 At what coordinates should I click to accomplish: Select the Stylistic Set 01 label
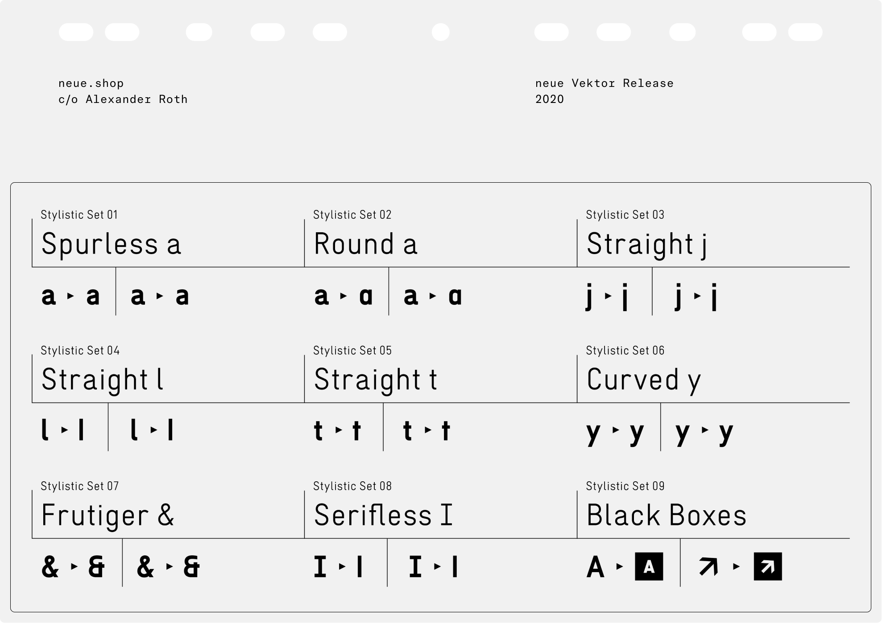(79, 215)
